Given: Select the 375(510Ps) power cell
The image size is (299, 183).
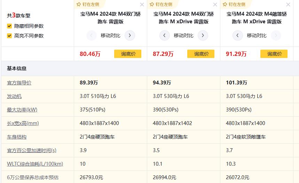Looking at the screenshot, I should [110, 110].
